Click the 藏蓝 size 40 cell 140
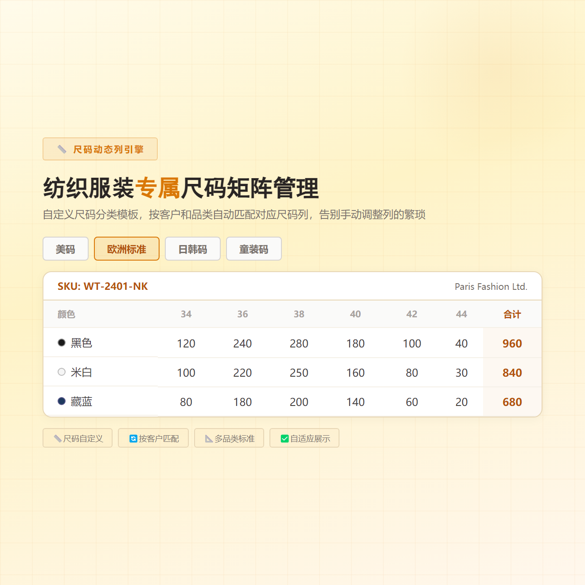 coord(355,402)
